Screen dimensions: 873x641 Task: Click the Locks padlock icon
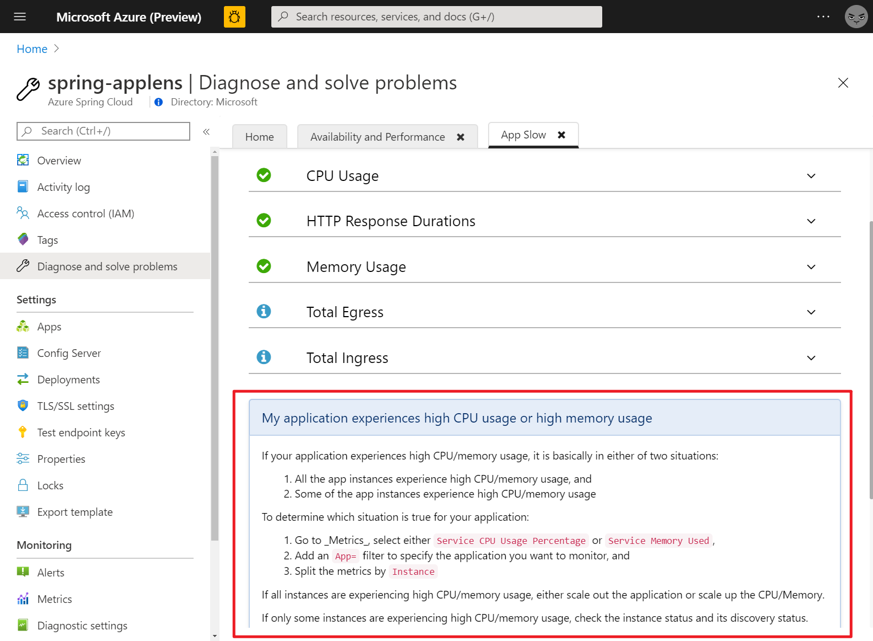[23, 485]
